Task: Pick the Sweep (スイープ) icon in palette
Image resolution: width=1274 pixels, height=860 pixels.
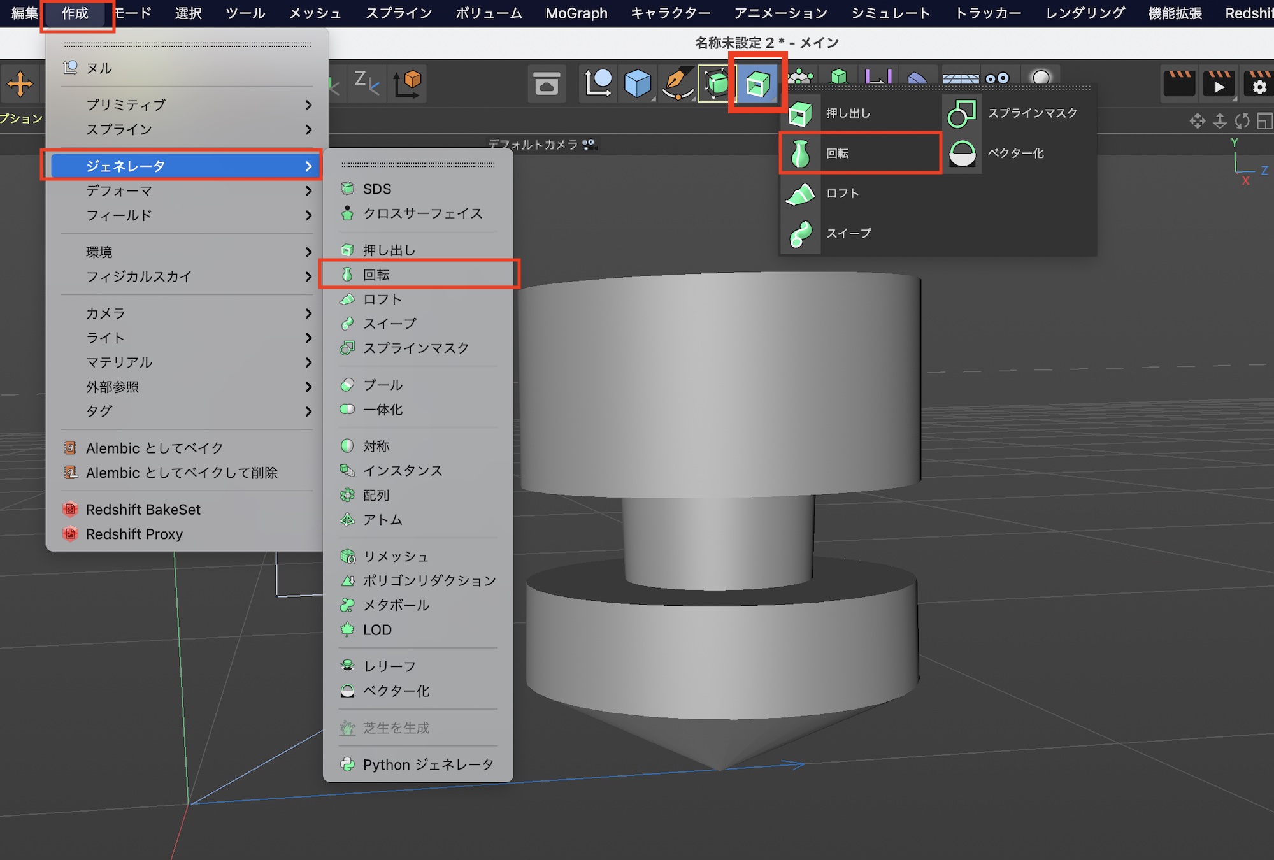Action: [x=800, y=233]
